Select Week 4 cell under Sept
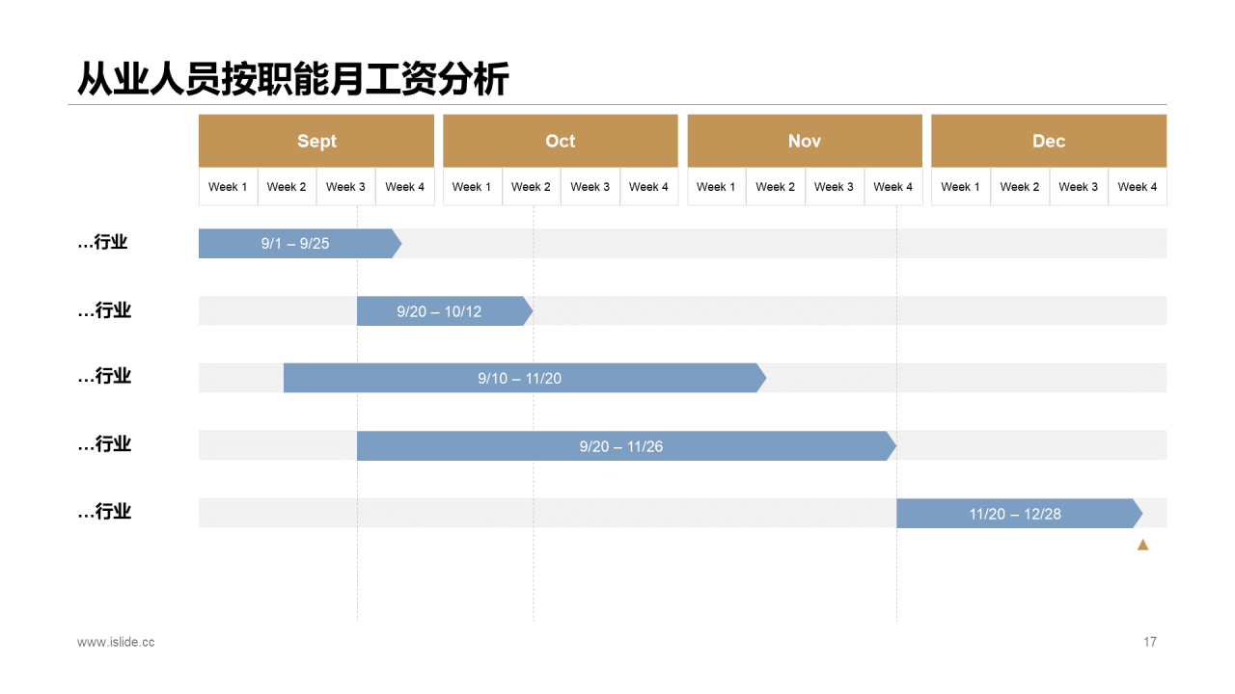Viewport: 1235px width, 694px height. pos(404,187)
